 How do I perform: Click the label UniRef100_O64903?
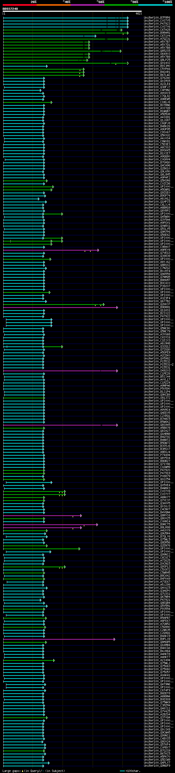[157, 54]
